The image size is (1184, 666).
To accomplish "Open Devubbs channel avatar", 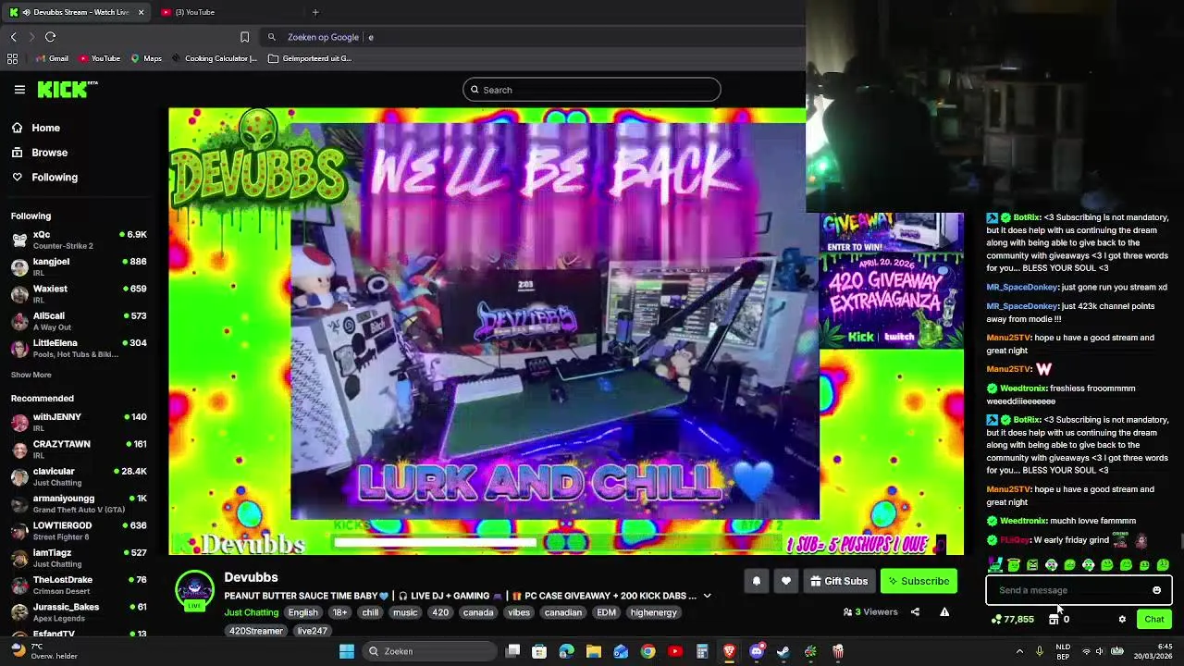I will pos(194,590).
